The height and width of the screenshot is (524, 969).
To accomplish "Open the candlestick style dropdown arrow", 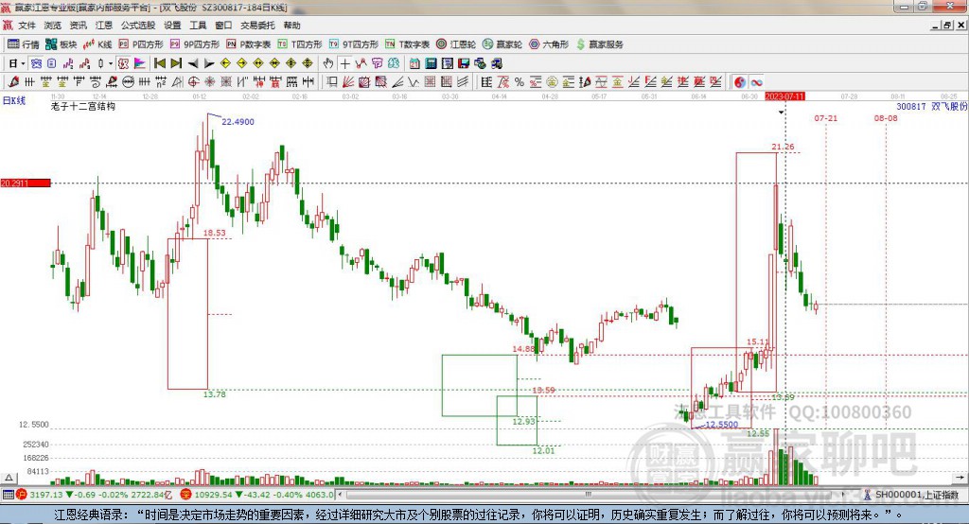I will point(111,63).
